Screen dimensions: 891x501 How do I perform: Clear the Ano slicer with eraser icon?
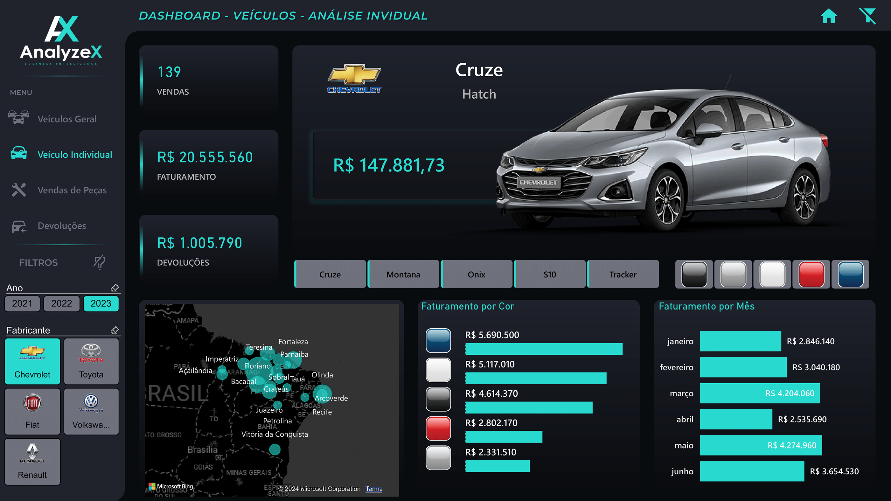tap(115, 288)
